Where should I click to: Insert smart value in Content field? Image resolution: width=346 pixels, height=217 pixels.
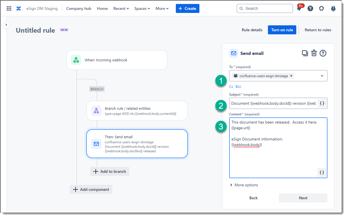322,173
